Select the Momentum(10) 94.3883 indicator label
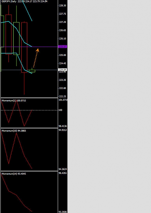The width and height of the screenshot is (151, 213). (x=14, y=131)
